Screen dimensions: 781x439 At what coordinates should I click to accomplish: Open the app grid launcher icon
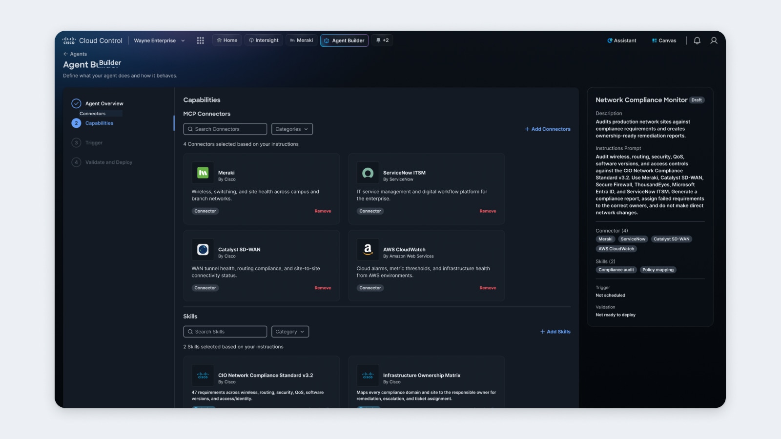[200, 40]
